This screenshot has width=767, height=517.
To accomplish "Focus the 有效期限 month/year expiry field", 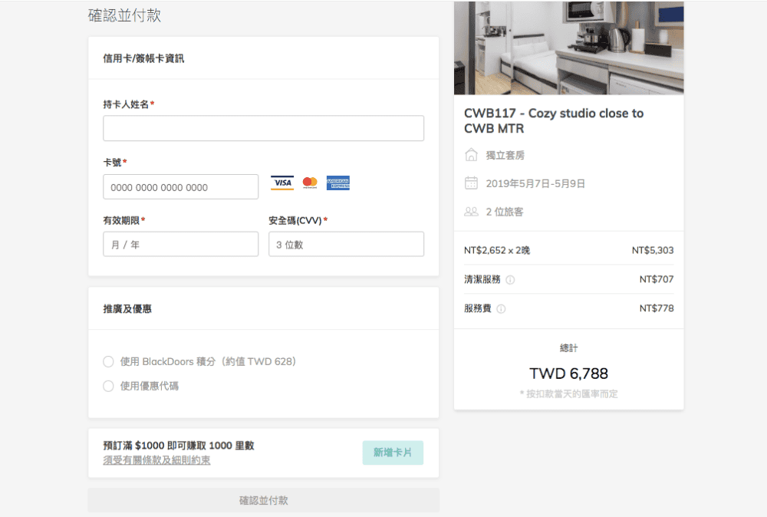I will point(180,244).
